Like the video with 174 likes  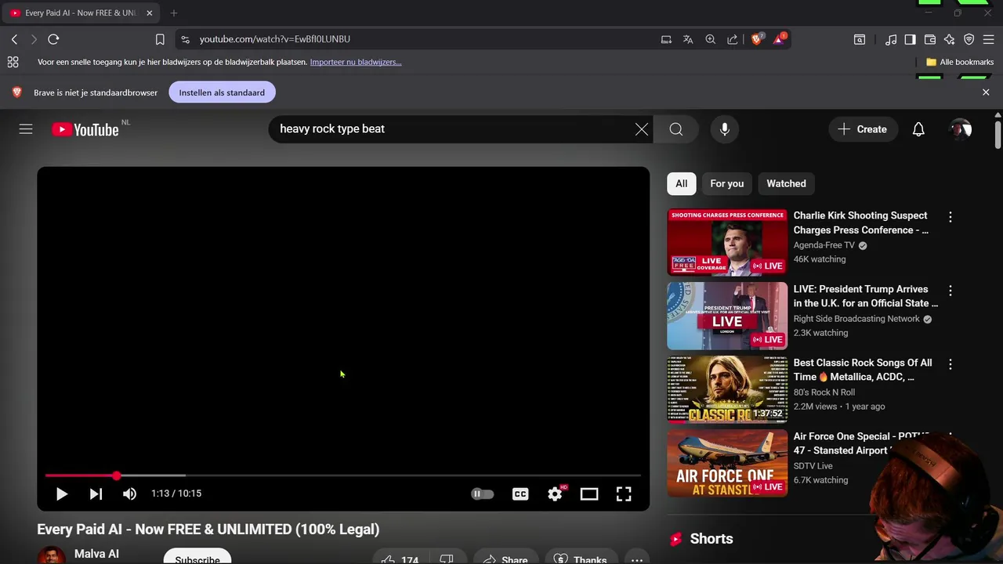400,559
